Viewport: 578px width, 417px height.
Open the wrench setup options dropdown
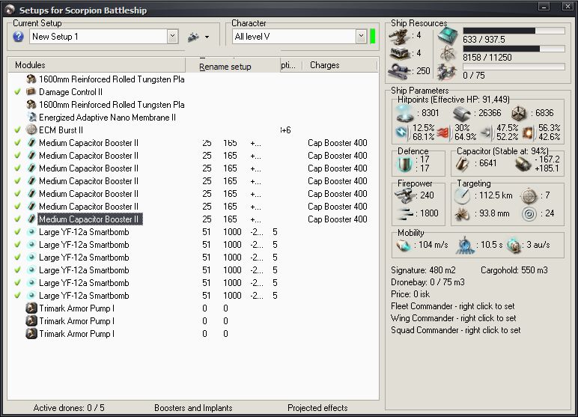[x=198, y=37]
